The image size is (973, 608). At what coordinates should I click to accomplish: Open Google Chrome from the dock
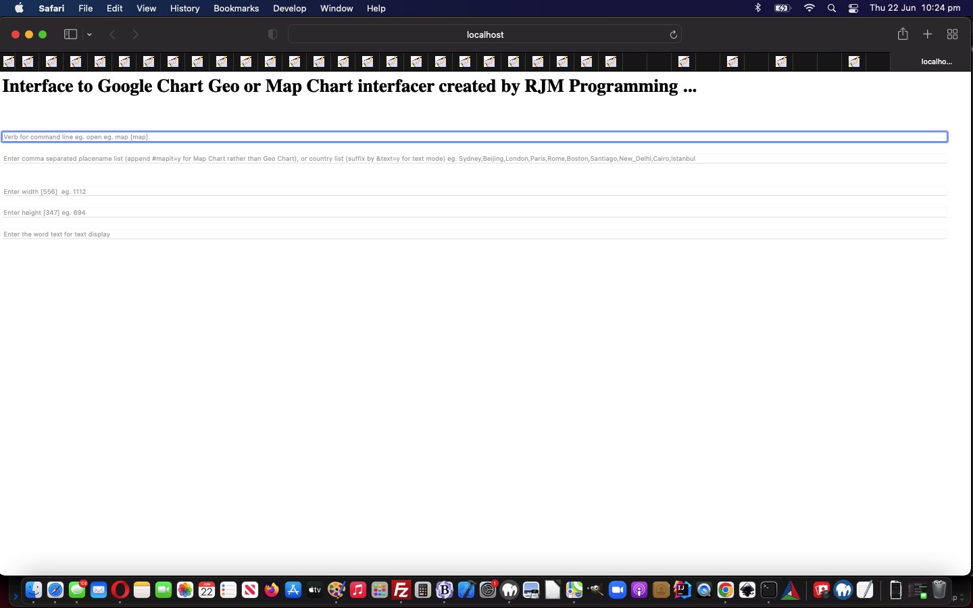point(726,590)
